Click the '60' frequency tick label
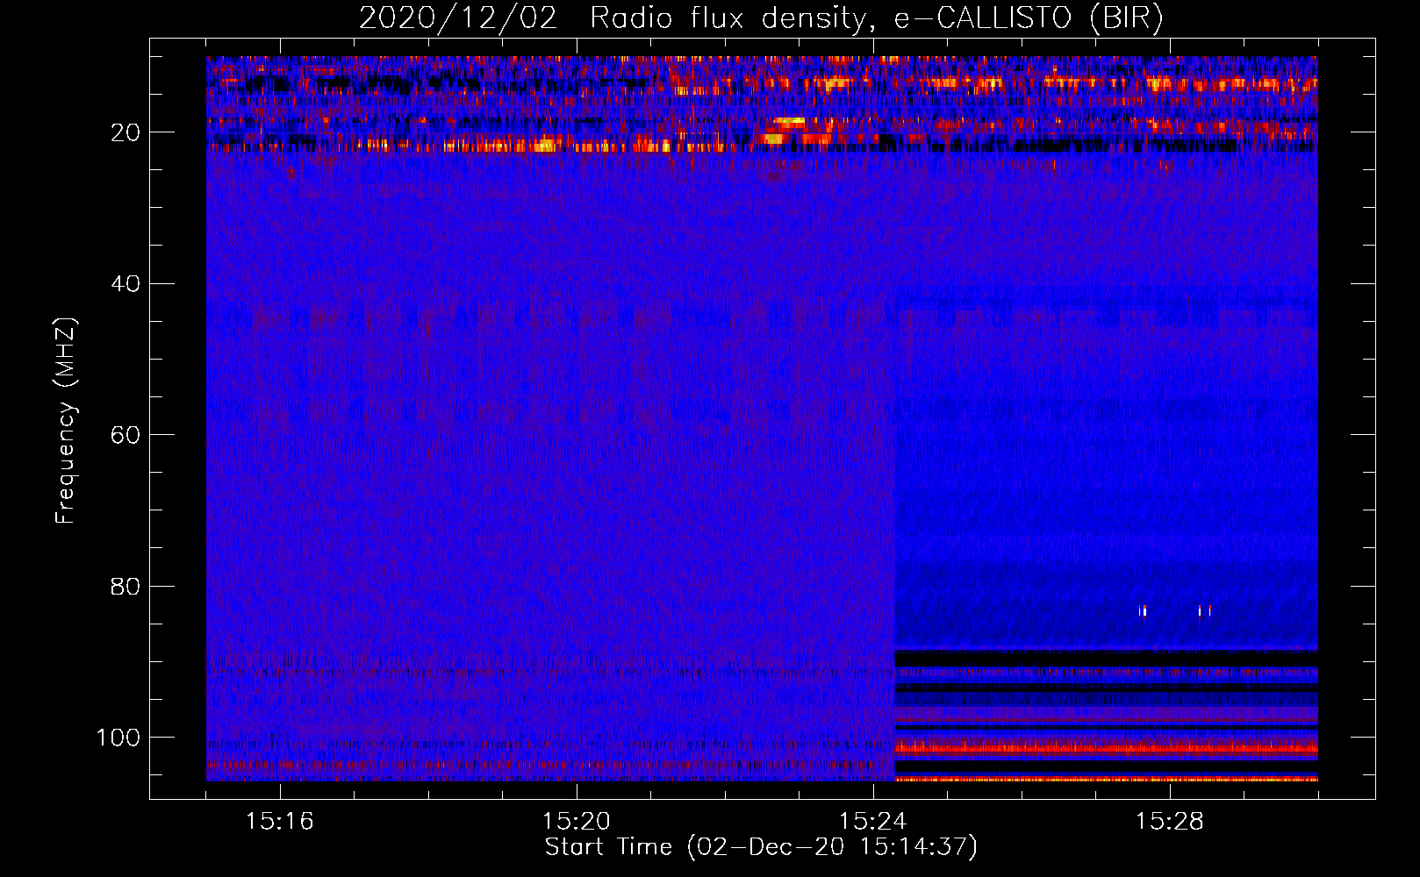 tap(126, 435)
